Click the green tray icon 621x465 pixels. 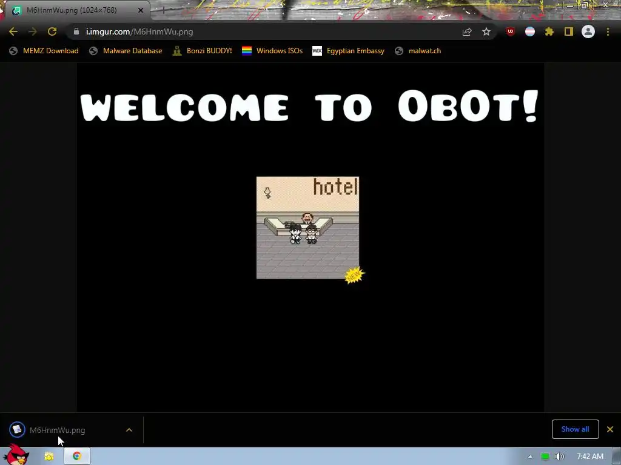coord(545,457)
